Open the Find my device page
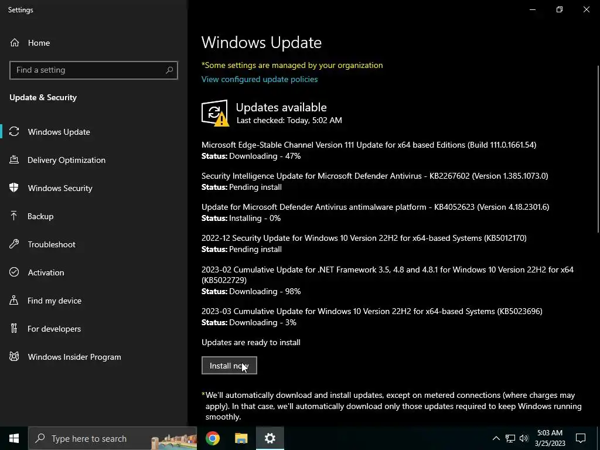600x450 pixels. pos(94,301)
